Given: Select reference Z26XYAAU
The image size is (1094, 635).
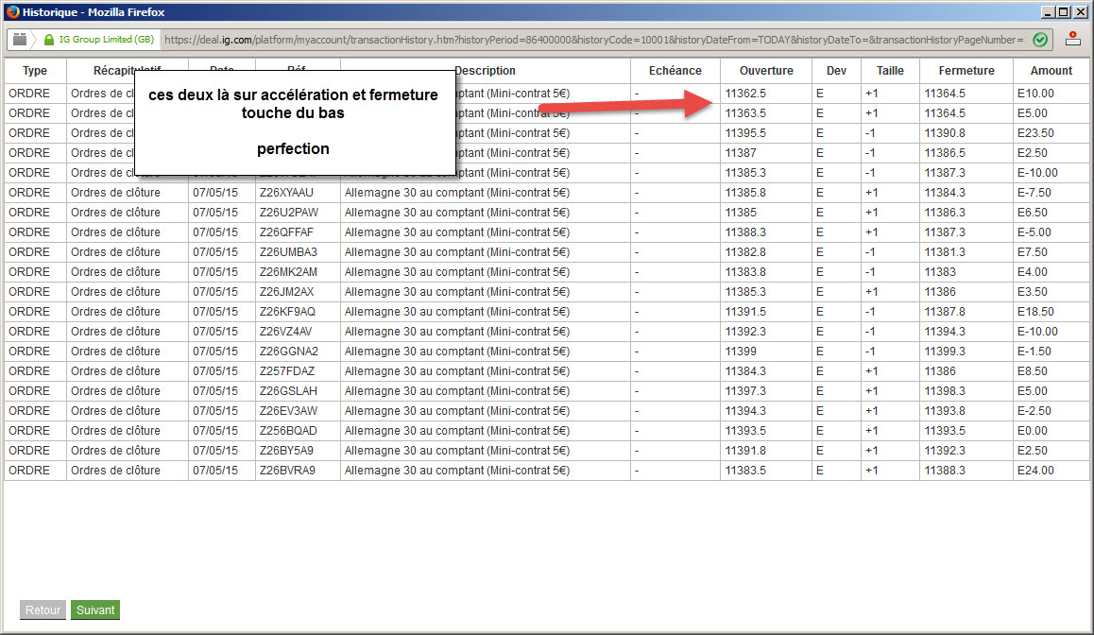Looking at the screenshot, I should [287, 193].
